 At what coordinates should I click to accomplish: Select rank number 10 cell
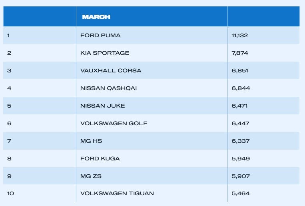[10, 194]
